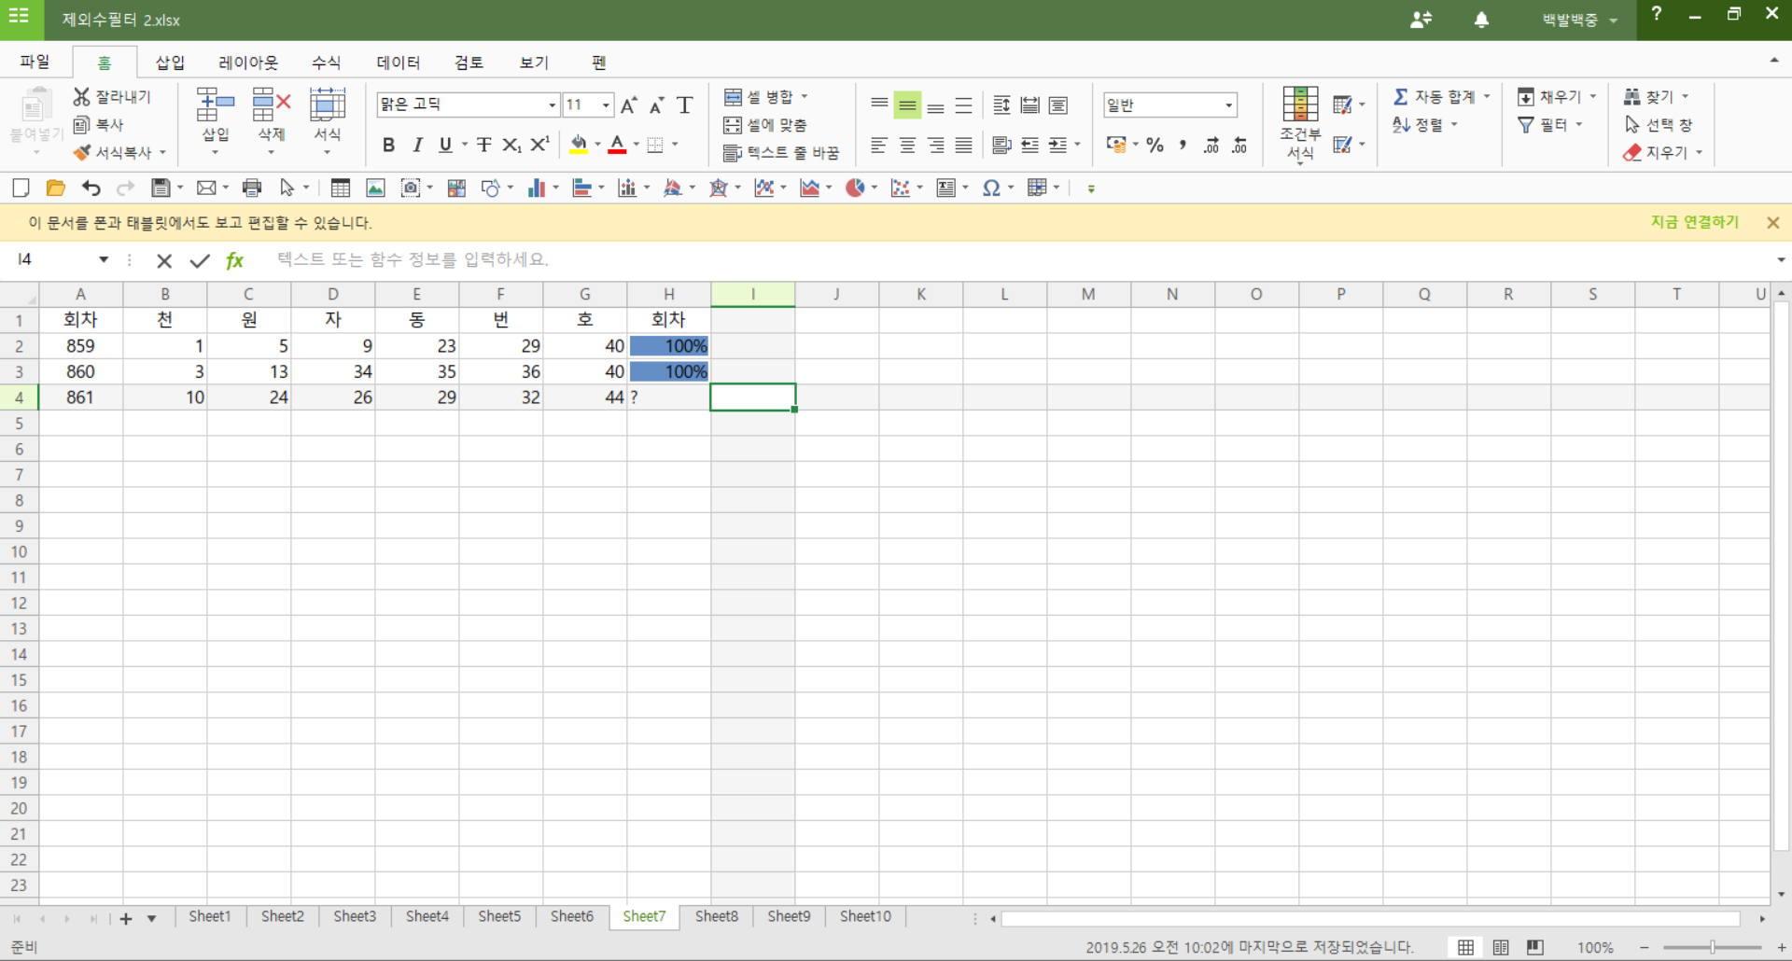This screenshot has width=1792, height=961.
Task: Click the Print icon in quick toolbar
Action: pyautogui.click(x=251, y=188)
